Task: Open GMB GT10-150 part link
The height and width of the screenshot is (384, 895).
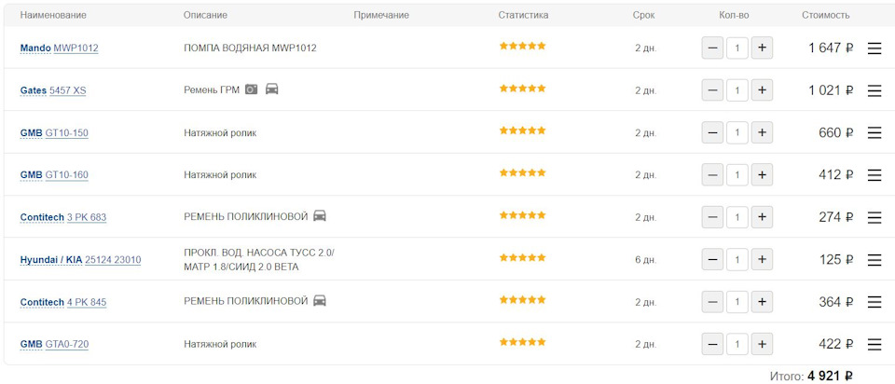Action: [x=66, y=133]
